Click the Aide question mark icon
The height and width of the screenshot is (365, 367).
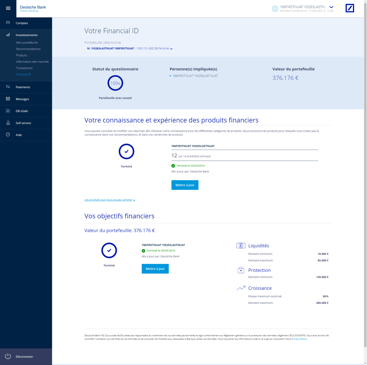coord(8,135)
